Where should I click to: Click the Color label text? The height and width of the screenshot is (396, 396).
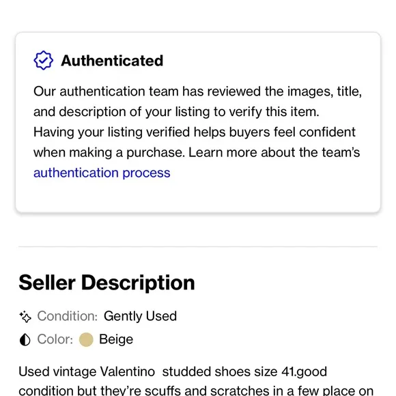click(55, 339)
